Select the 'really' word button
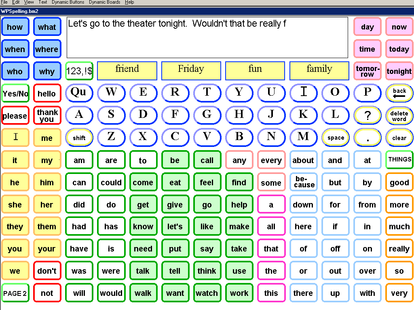The height and width of the screenshot is (310, 414). pos(399,249)
